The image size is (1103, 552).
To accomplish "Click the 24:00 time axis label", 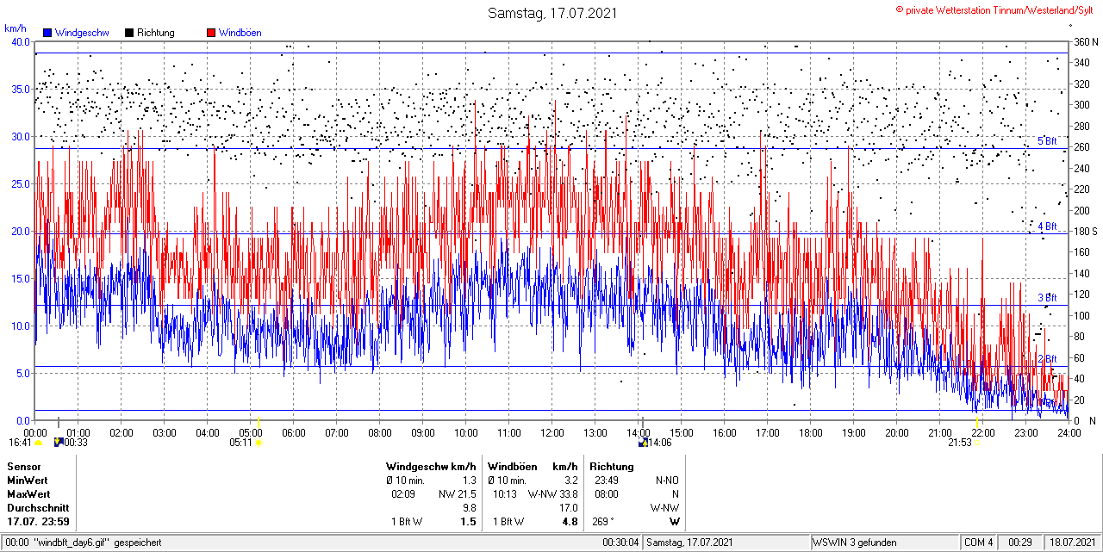I will pyautogui.click(x=1069, y=432).
